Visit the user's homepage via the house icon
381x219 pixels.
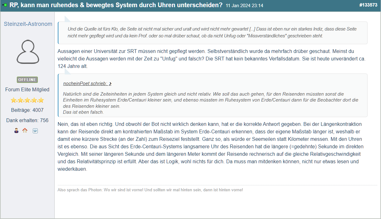pyautogui.click(x=25, y=131)
